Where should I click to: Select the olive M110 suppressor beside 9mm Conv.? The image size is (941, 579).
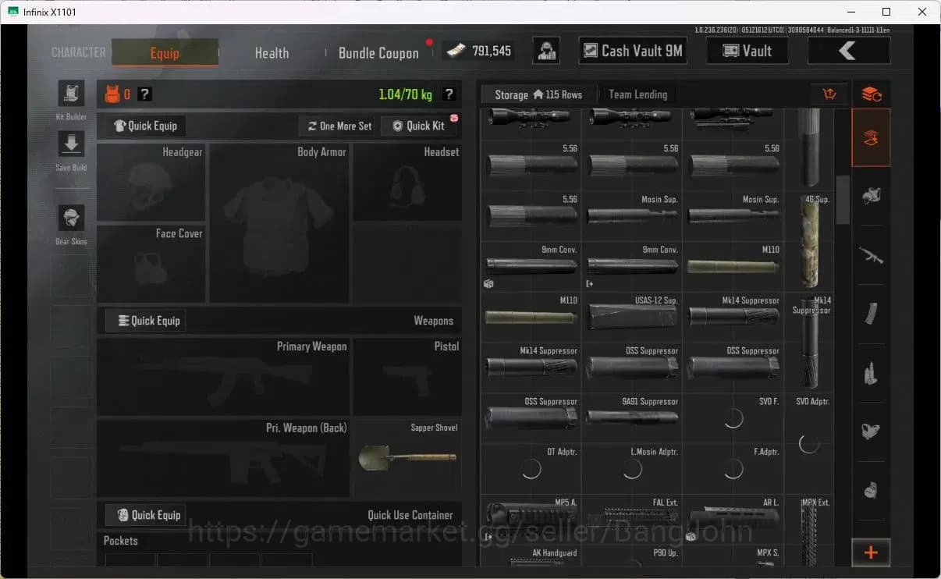(733, 265)
